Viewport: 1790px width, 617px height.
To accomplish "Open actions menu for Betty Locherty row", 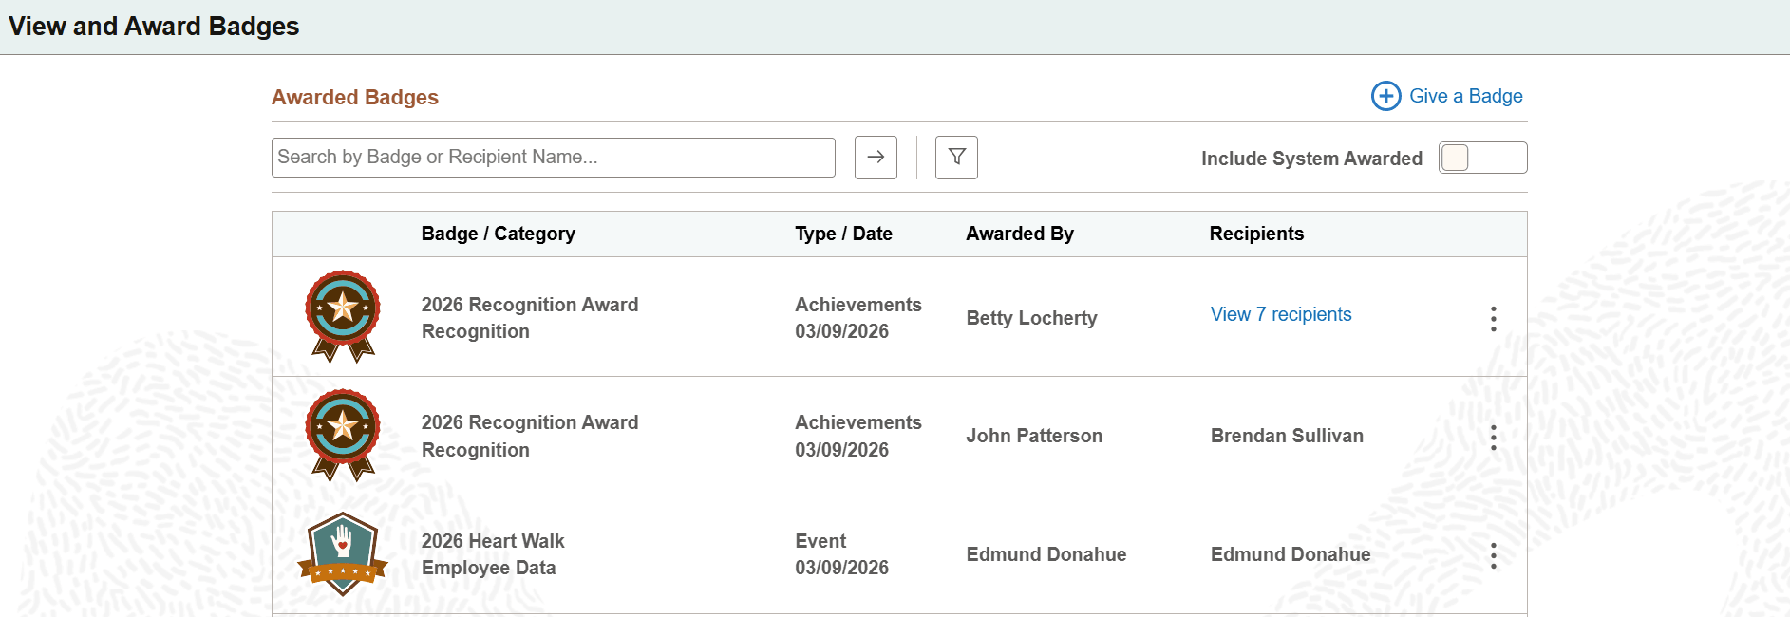I will click(1493, 319).
